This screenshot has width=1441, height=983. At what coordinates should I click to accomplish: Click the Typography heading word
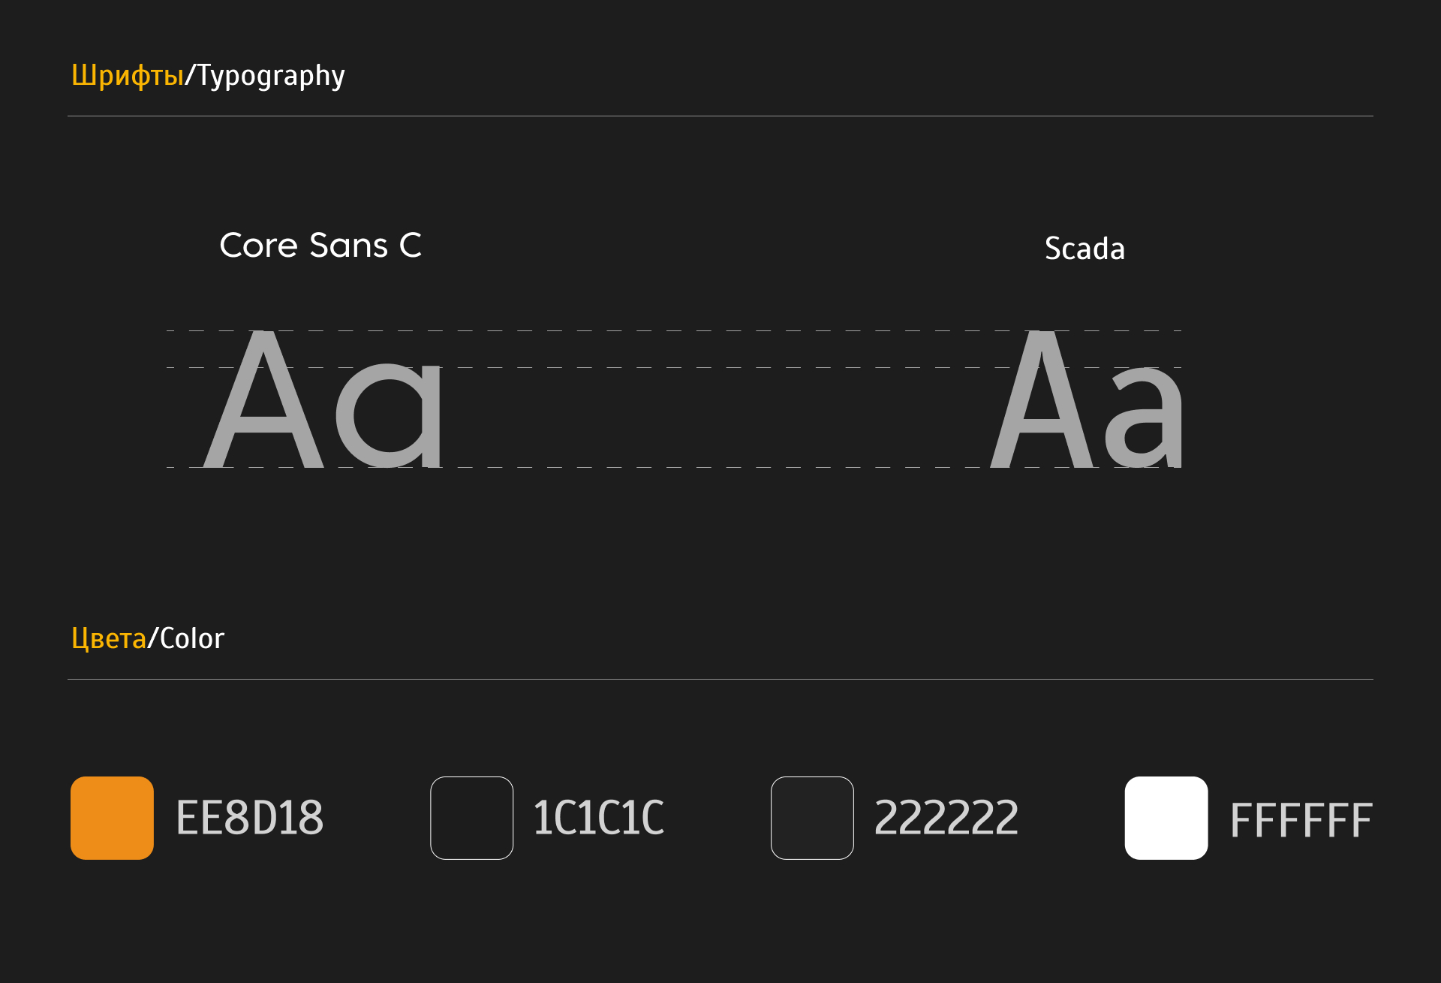[271, 76]
